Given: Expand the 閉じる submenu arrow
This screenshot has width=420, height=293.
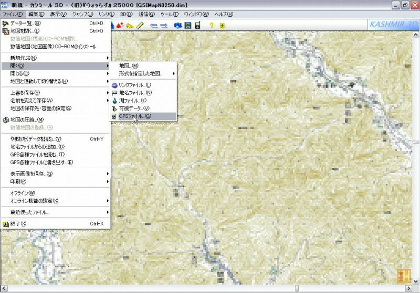Looking at the screenshot, I should [108, 73].
